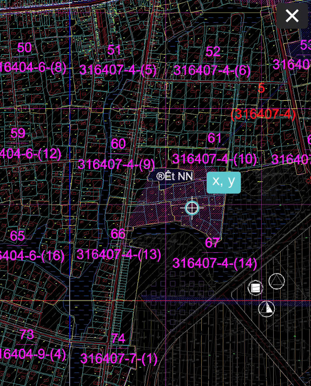Select sheet label 316407-4-(9)
Viewport: 311px width, 386px height.
point(116,164)
